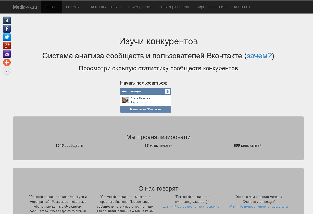
Task: Click Ольга Иванова profile avatar thumbnail
Action: 125,100
